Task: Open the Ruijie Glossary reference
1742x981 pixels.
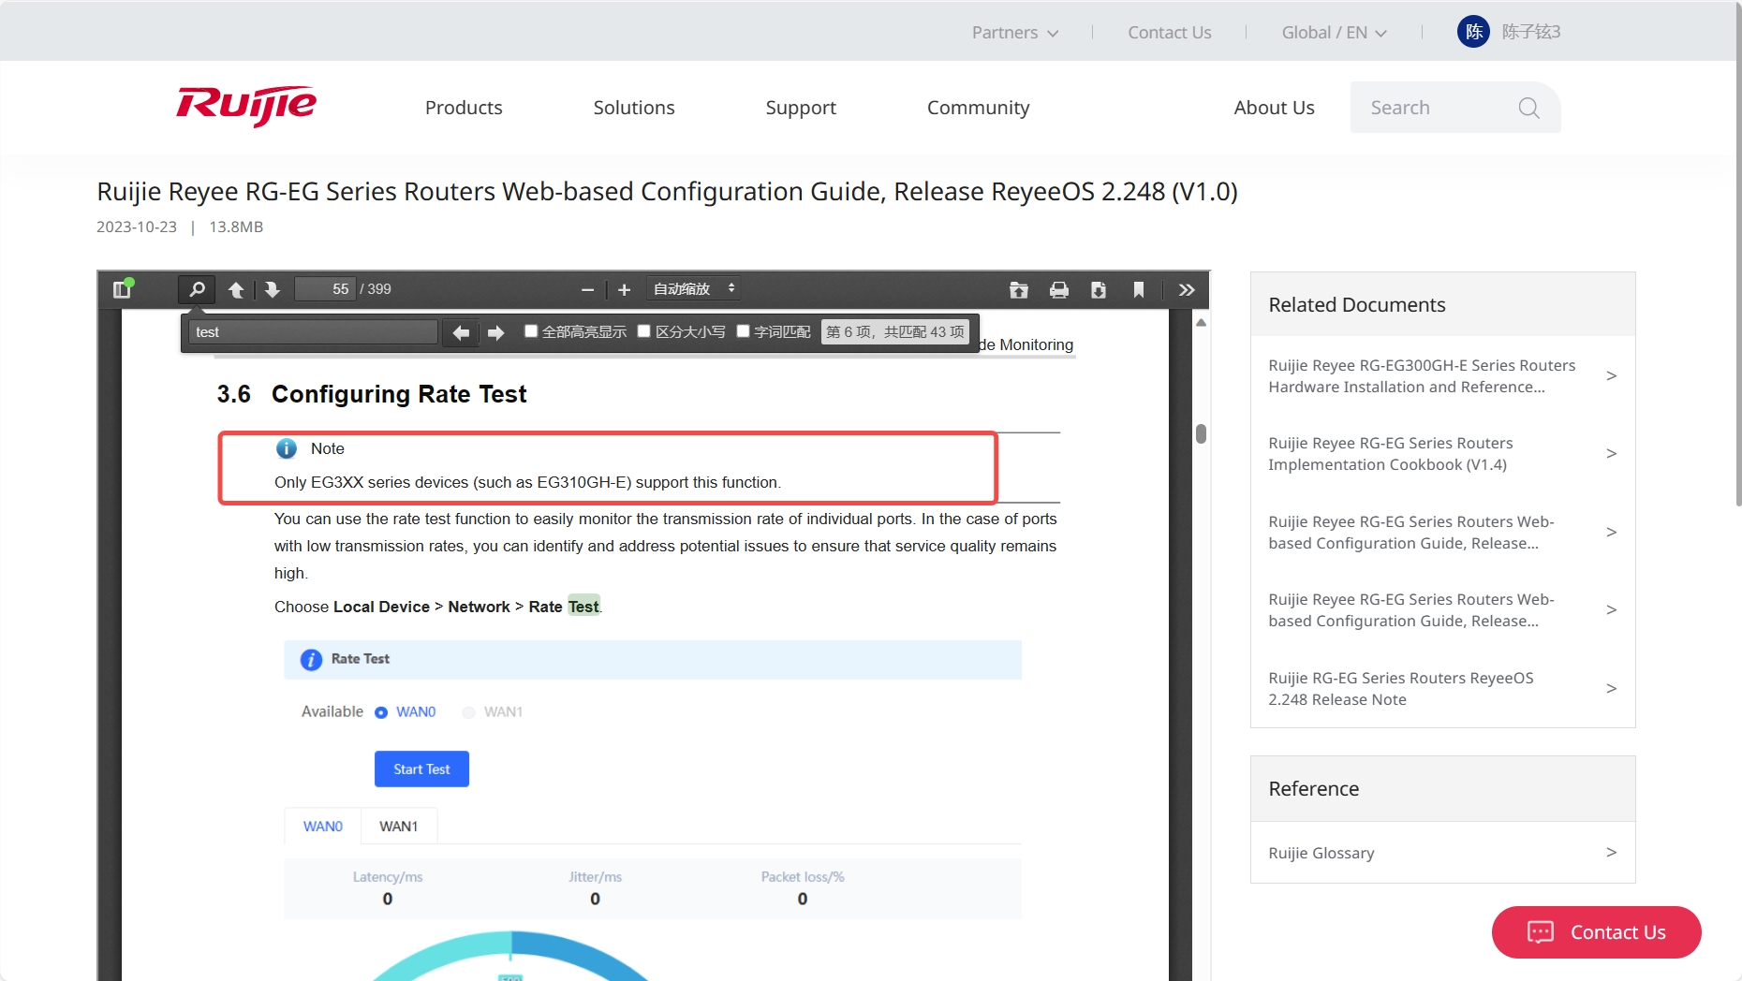Action: click(1442, 853)
